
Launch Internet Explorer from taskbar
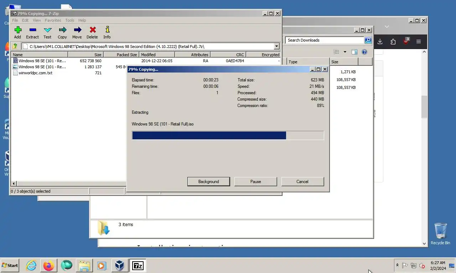[31, 266]
